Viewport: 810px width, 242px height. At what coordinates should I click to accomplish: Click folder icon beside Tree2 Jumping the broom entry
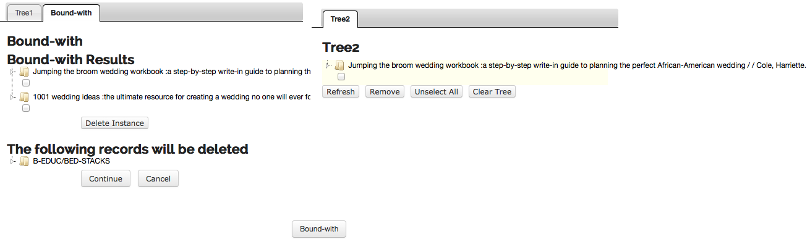339,65
